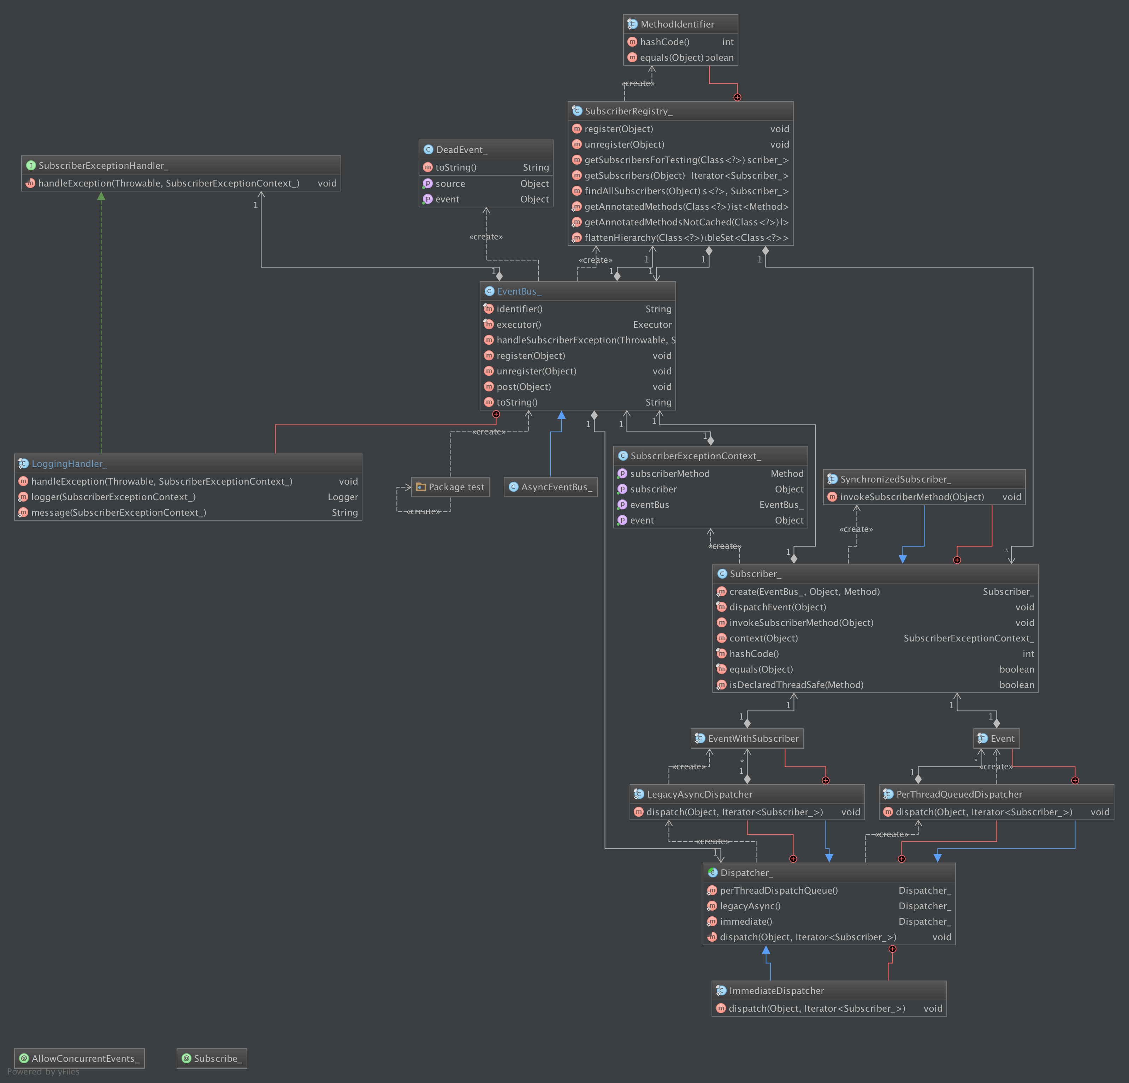1129x1083 pixels.
Task: Click the EventBus_ class icon
Action: click(x=489, y=291)
